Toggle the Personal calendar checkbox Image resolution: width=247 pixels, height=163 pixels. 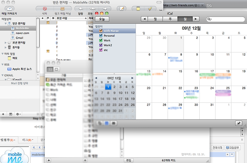coord(101,36)
